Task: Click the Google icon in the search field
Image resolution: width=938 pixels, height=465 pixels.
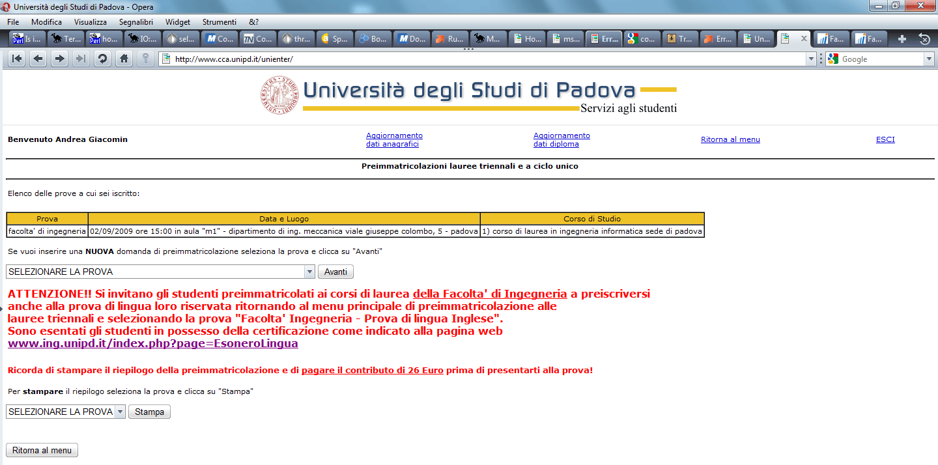Action: point(832,59)
